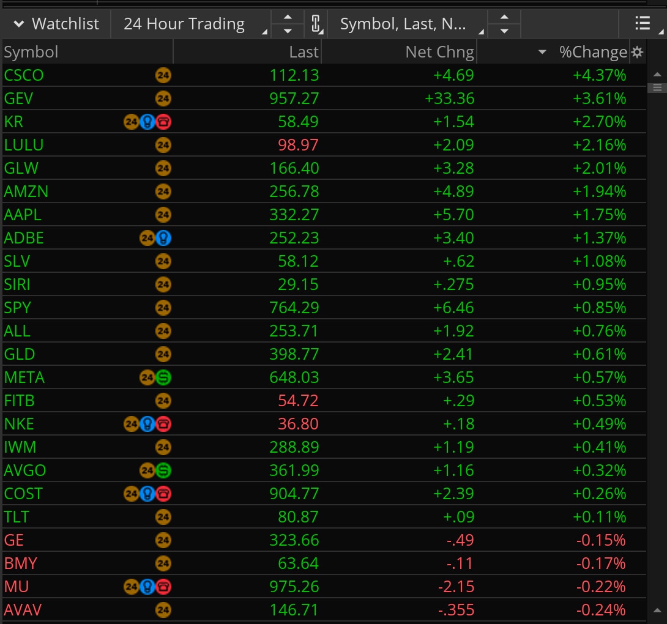Click the 24-hour trading badge on the CSCO row
Screen dimensions: 667x624
[163, 75]
